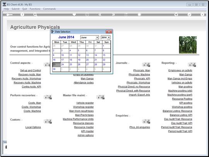The height and width of the screenshot is (157, 209).
Task: Click the palm plantation thumbnail image
Action: coord(188,45)
